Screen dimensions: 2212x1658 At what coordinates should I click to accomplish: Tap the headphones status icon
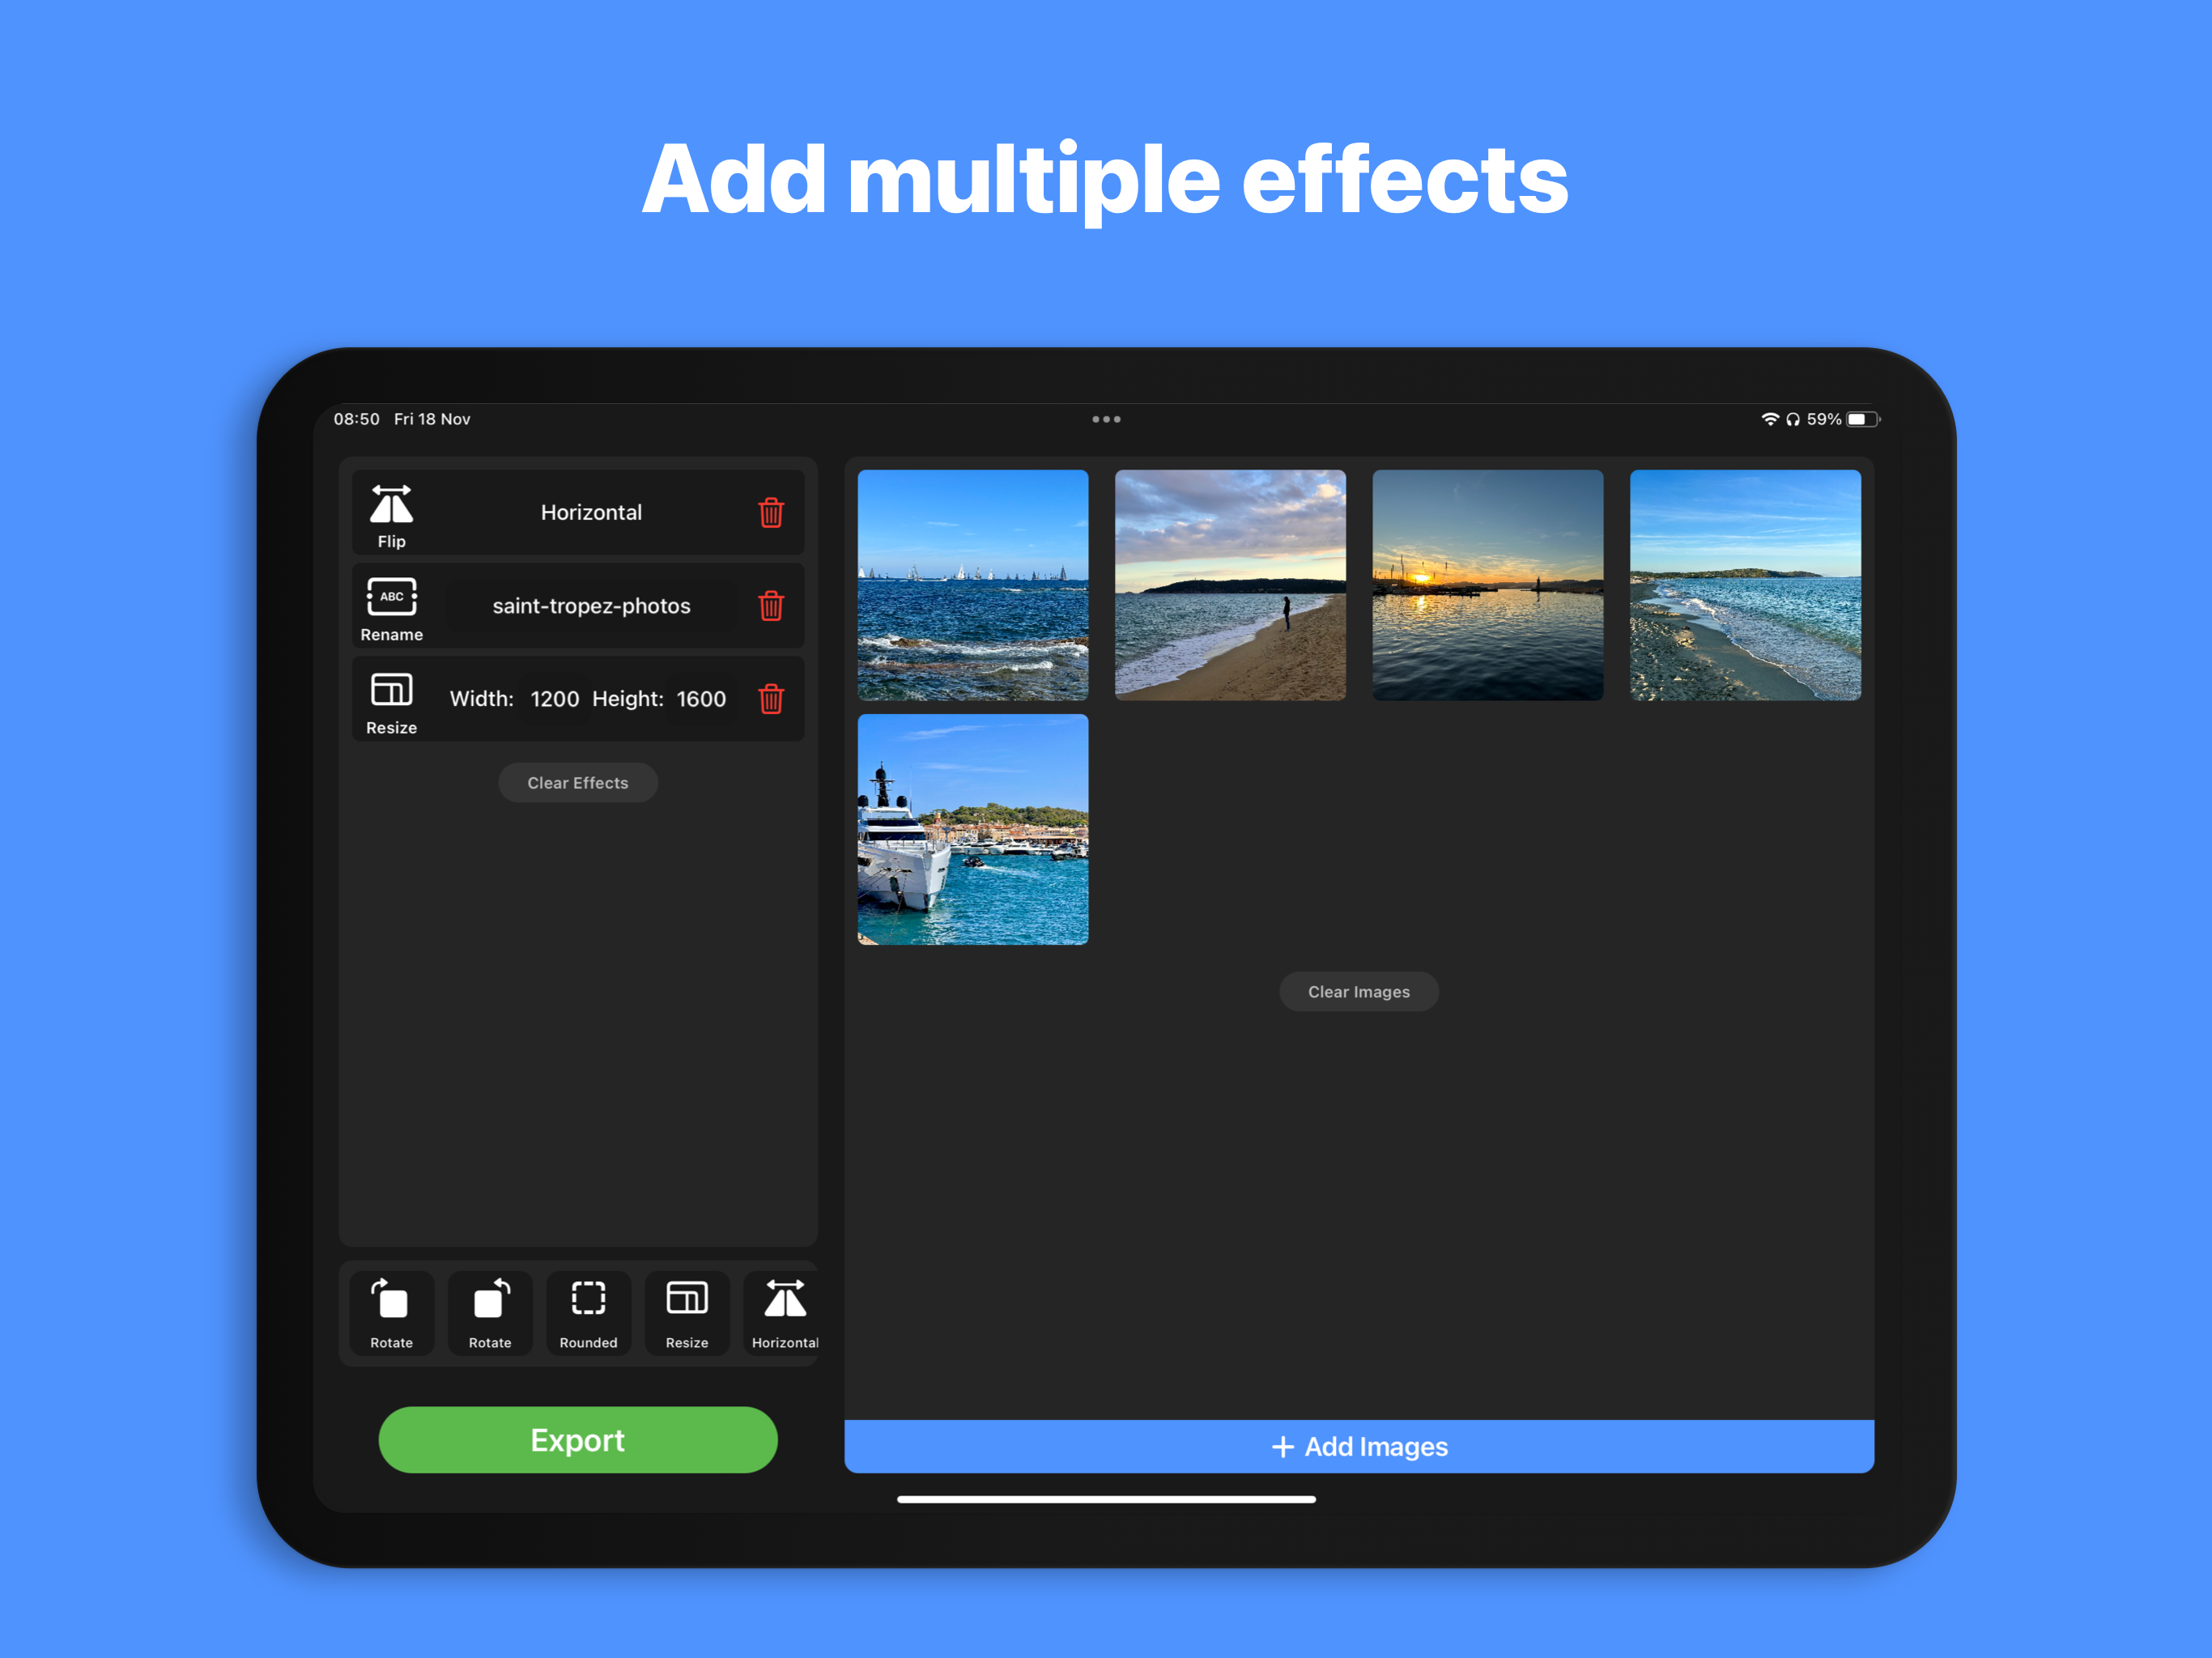click(x=1792, y=420)
